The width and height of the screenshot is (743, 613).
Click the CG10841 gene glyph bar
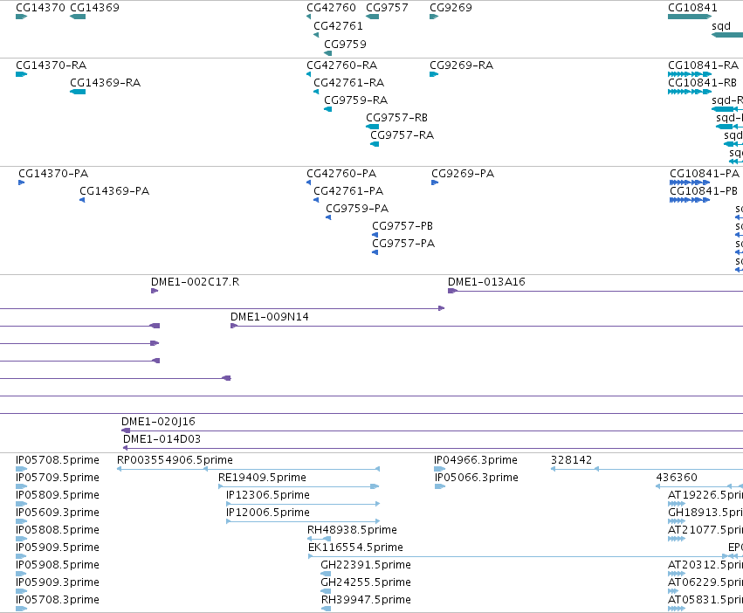pyautogui.click(x=690, y=17)
